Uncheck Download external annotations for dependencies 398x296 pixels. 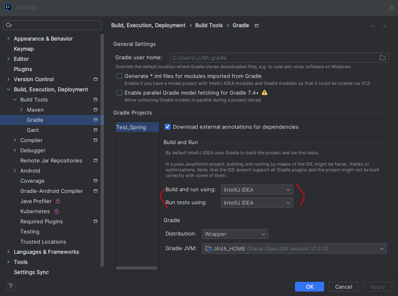tap(168, 127)
